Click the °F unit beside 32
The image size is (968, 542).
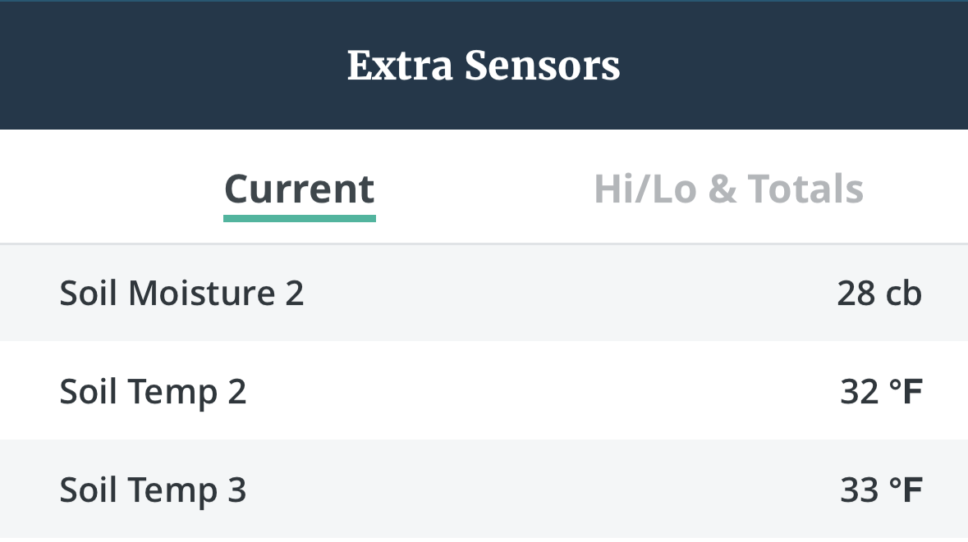906,392
